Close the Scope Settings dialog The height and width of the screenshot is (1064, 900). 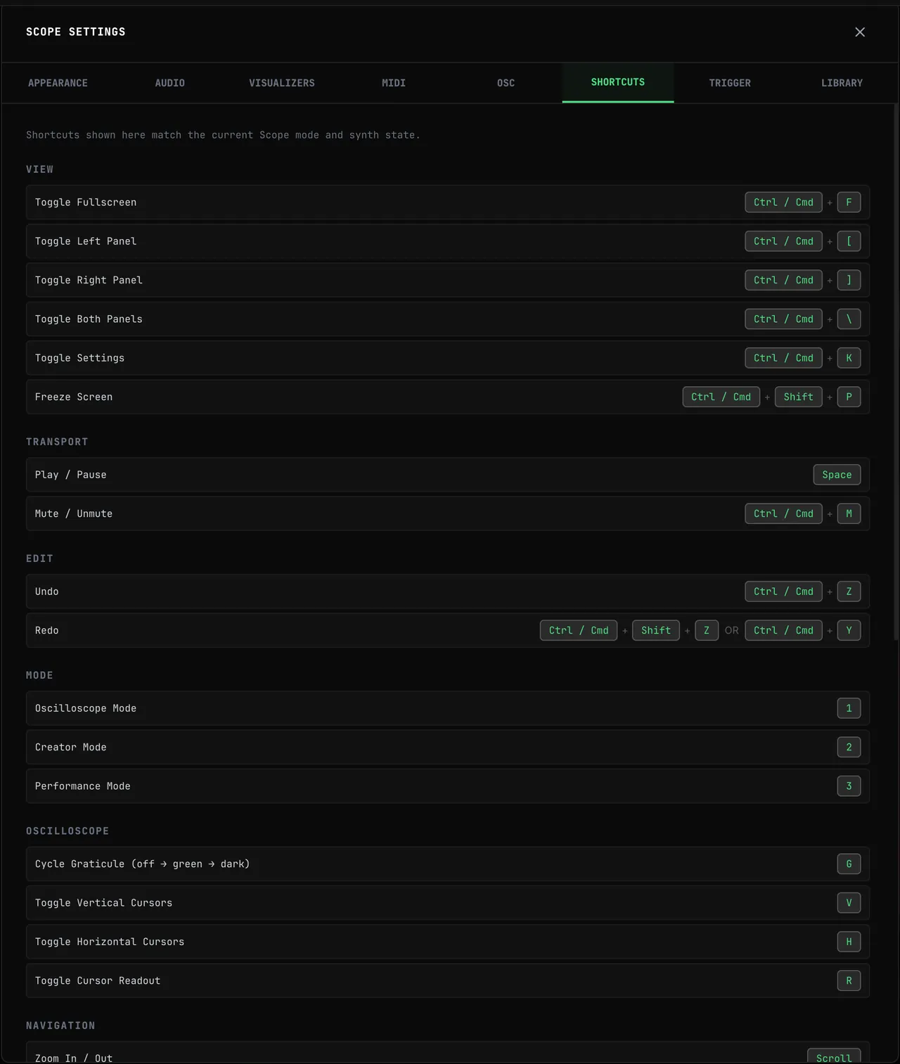(x=859, y=32)
